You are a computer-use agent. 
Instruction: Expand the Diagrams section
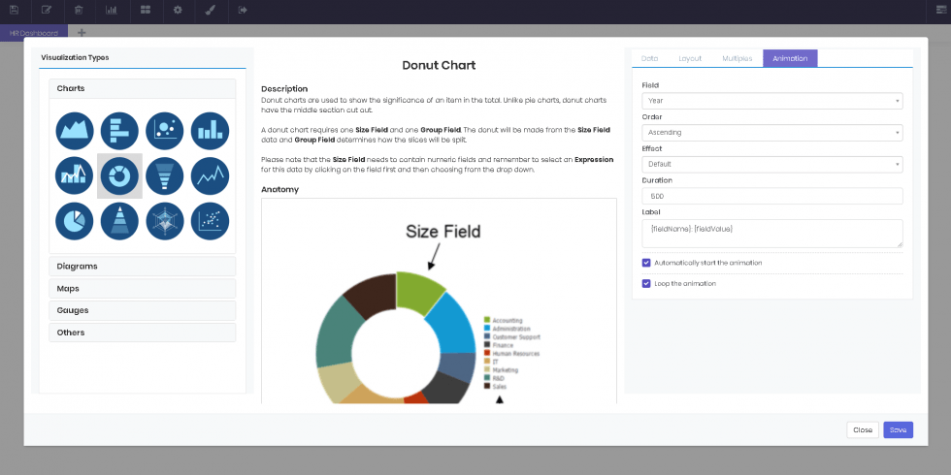(x=143, y=267)
